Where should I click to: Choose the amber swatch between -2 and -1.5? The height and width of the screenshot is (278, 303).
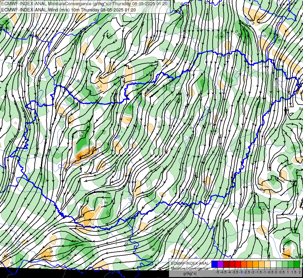click(x=256, y=264)
